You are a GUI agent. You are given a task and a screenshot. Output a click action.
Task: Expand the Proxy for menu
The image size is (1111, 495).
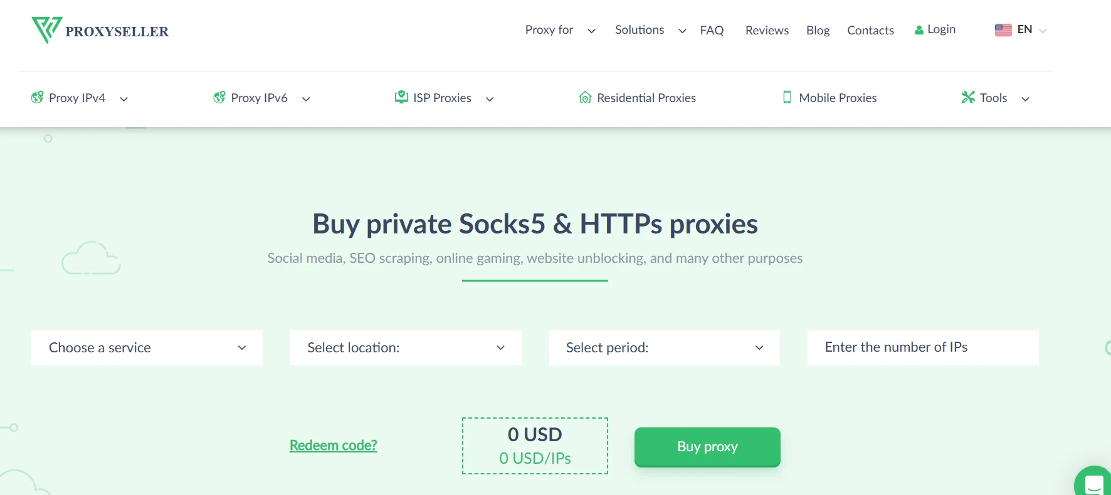click(549, 29)
